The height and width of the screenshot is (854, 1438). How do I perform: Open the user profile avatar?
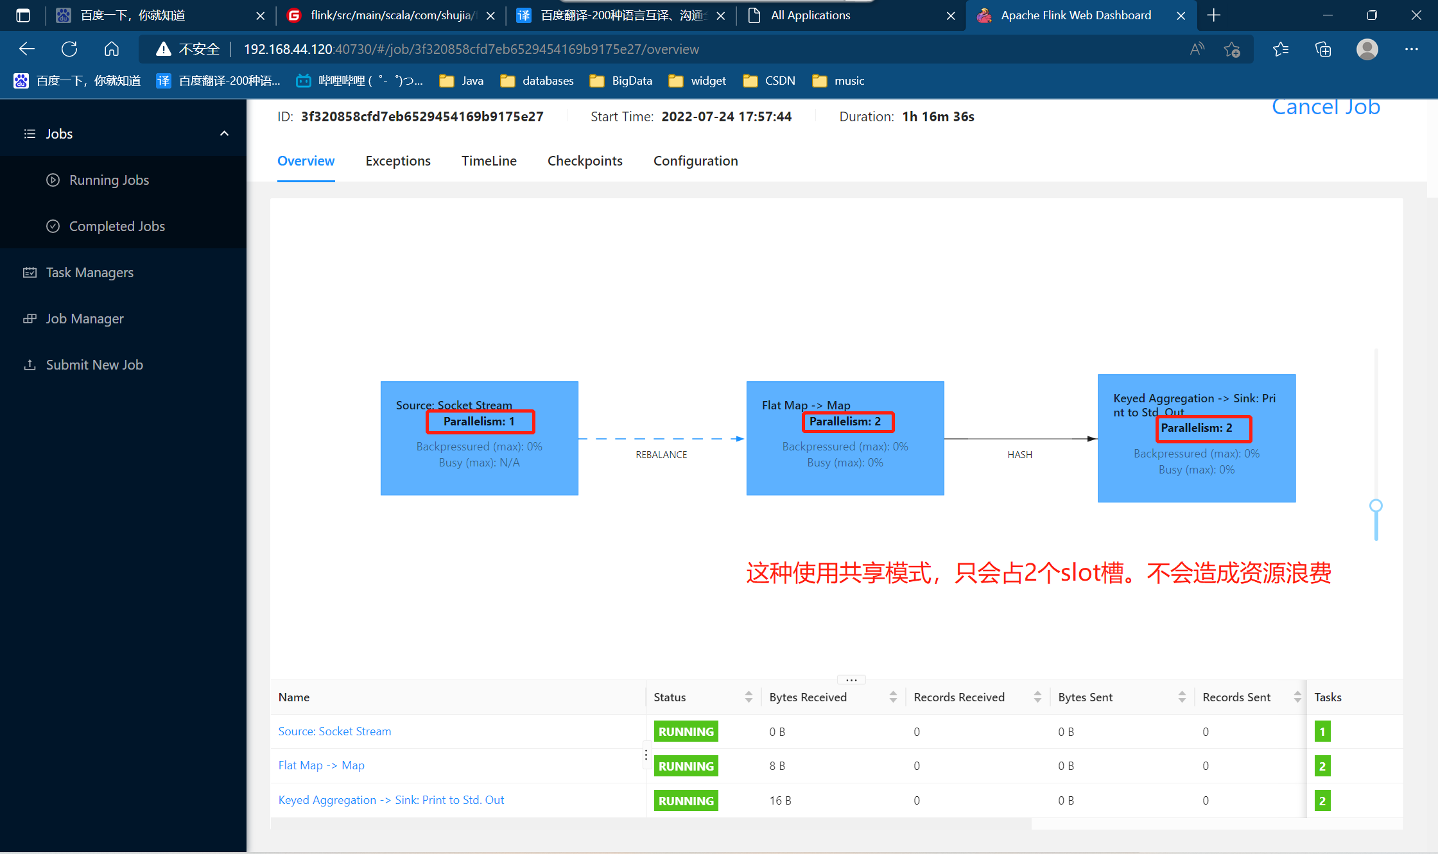coord(1367,49)
